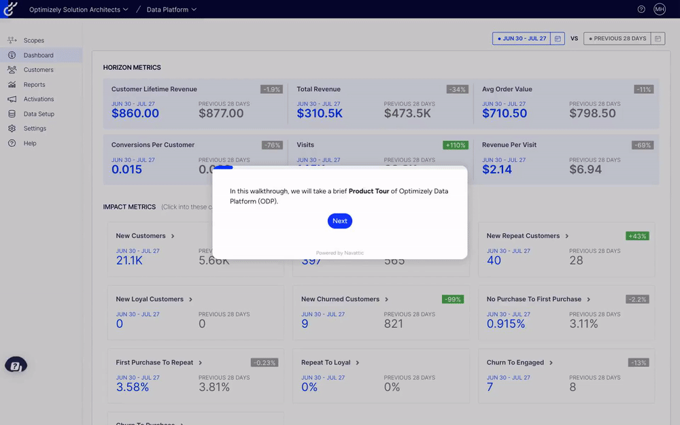Click the Settings gear icon

point(12,129)
